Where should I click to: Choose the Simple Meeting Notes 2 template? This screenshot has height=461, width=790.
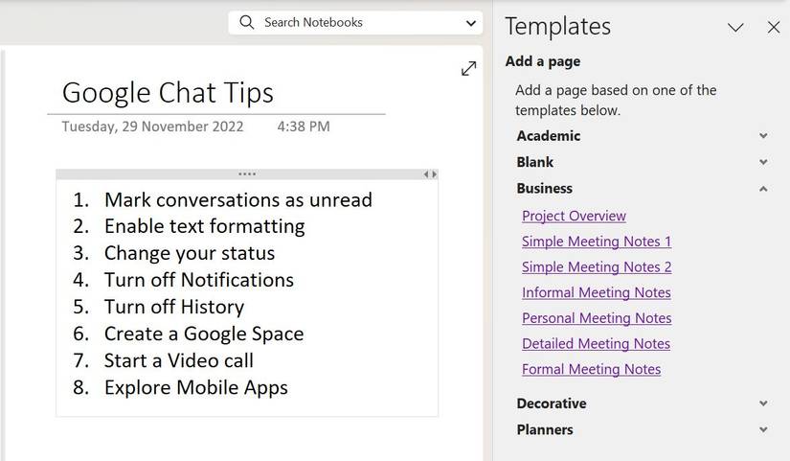(596, 267)
